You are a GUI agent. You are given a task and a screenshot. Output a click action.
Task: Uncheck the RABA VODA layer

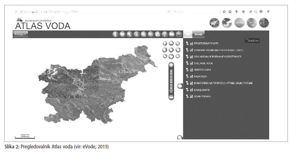click(x=191, y=76)
